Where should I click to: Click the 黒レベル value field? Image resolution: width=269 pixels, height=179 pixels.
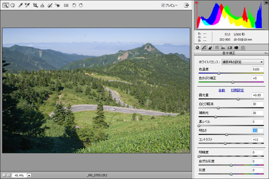point(257,122)
